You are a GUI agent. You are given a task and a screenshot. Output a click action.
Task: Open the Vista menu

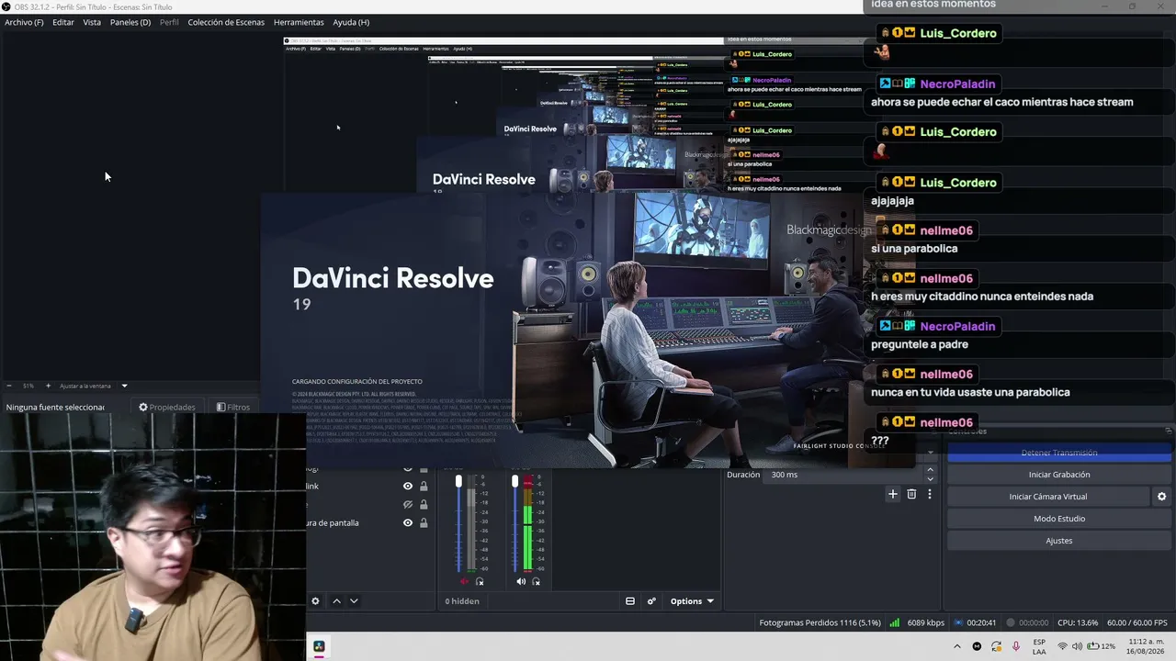pyautogui.click(x=92, y=22)
